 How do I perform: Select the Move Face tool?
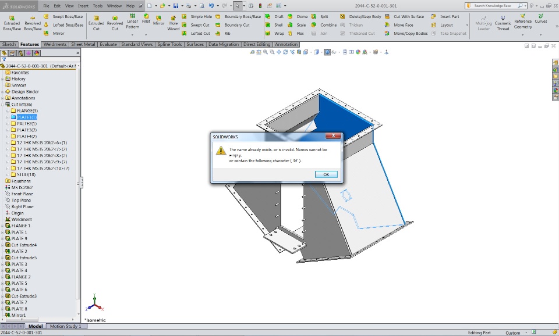[399, 25]
